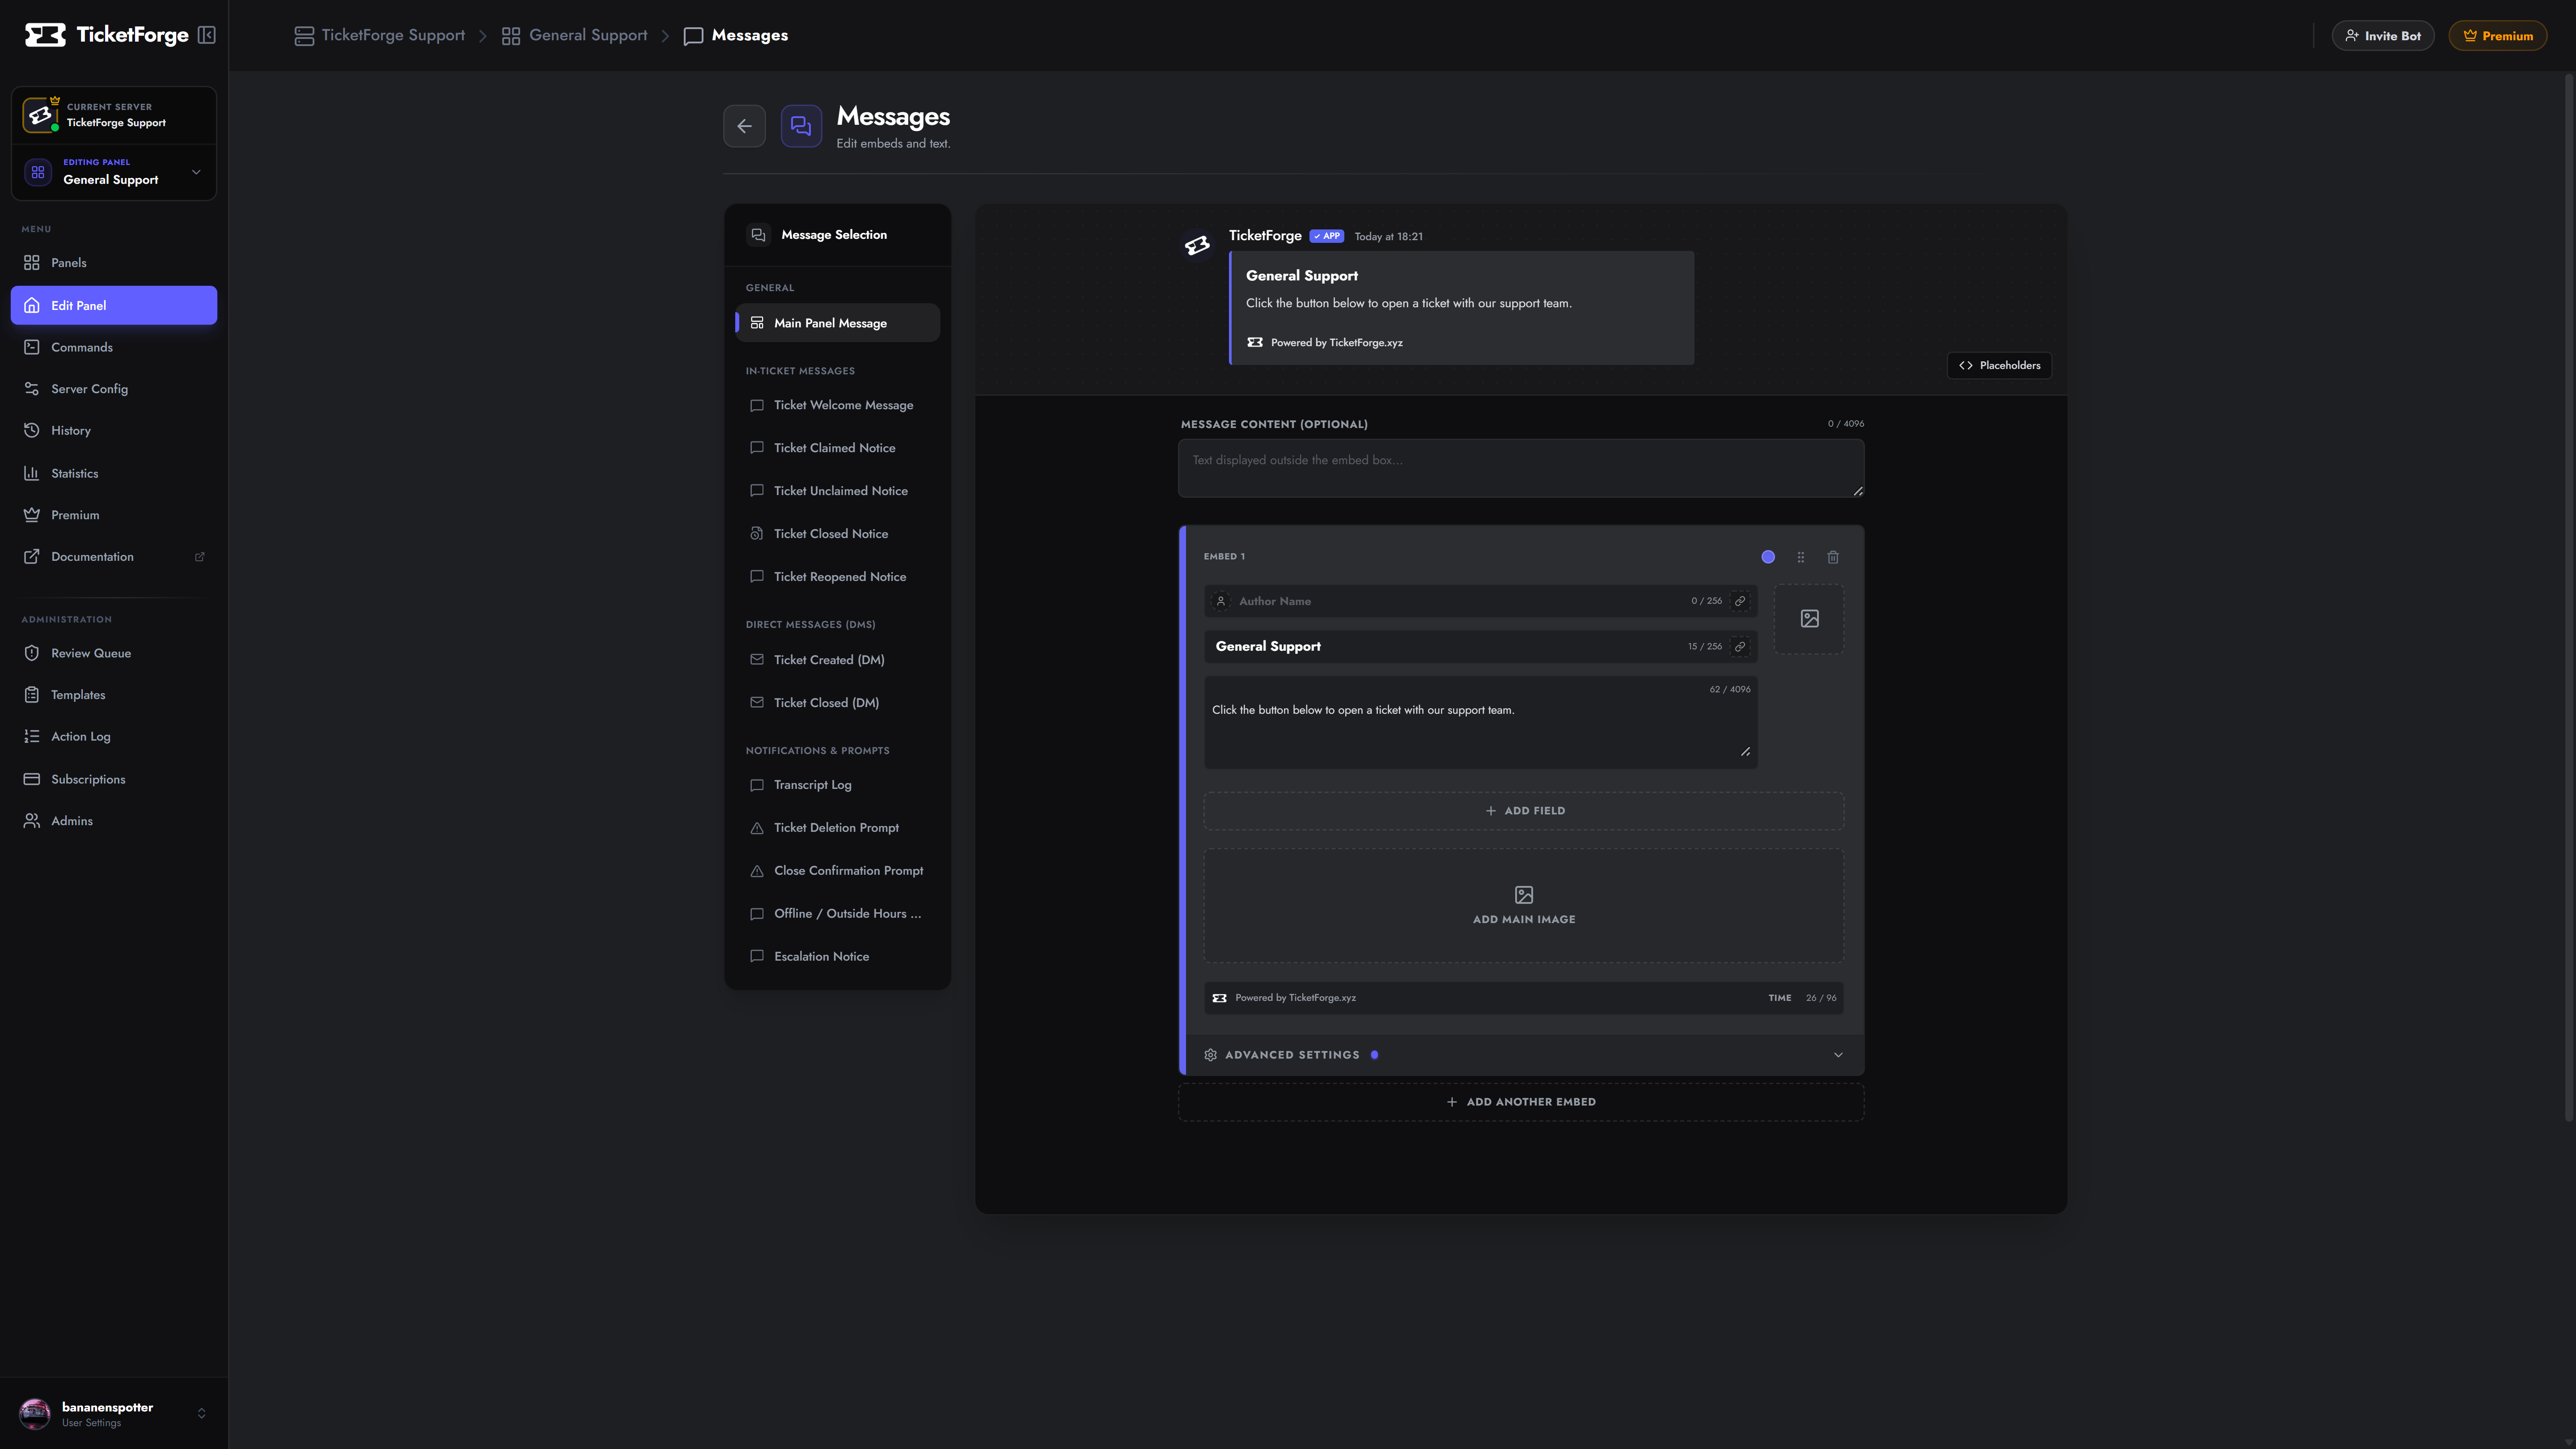2576x1449 pixels.
Task: Click the footer icon beside Powered by TicketForge.xyz
Action: (x=1220, y=998)
